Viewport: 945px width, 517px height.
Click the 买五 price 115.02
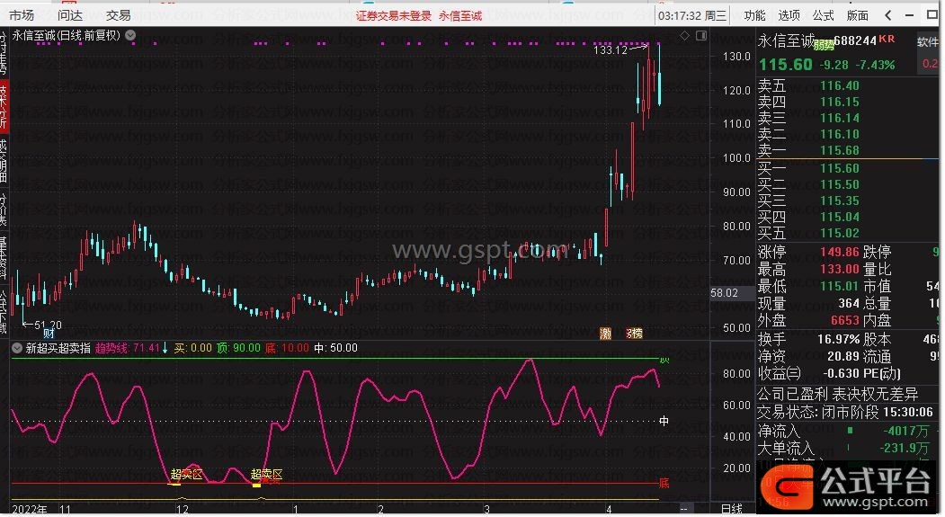click(x=840, y=233)
